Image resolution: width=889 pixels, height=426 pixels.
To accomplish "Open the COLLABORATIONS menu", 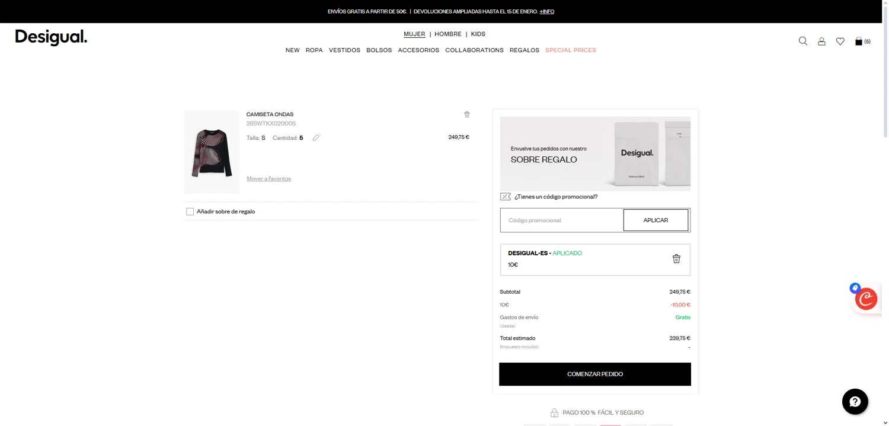I will (474, 50).
